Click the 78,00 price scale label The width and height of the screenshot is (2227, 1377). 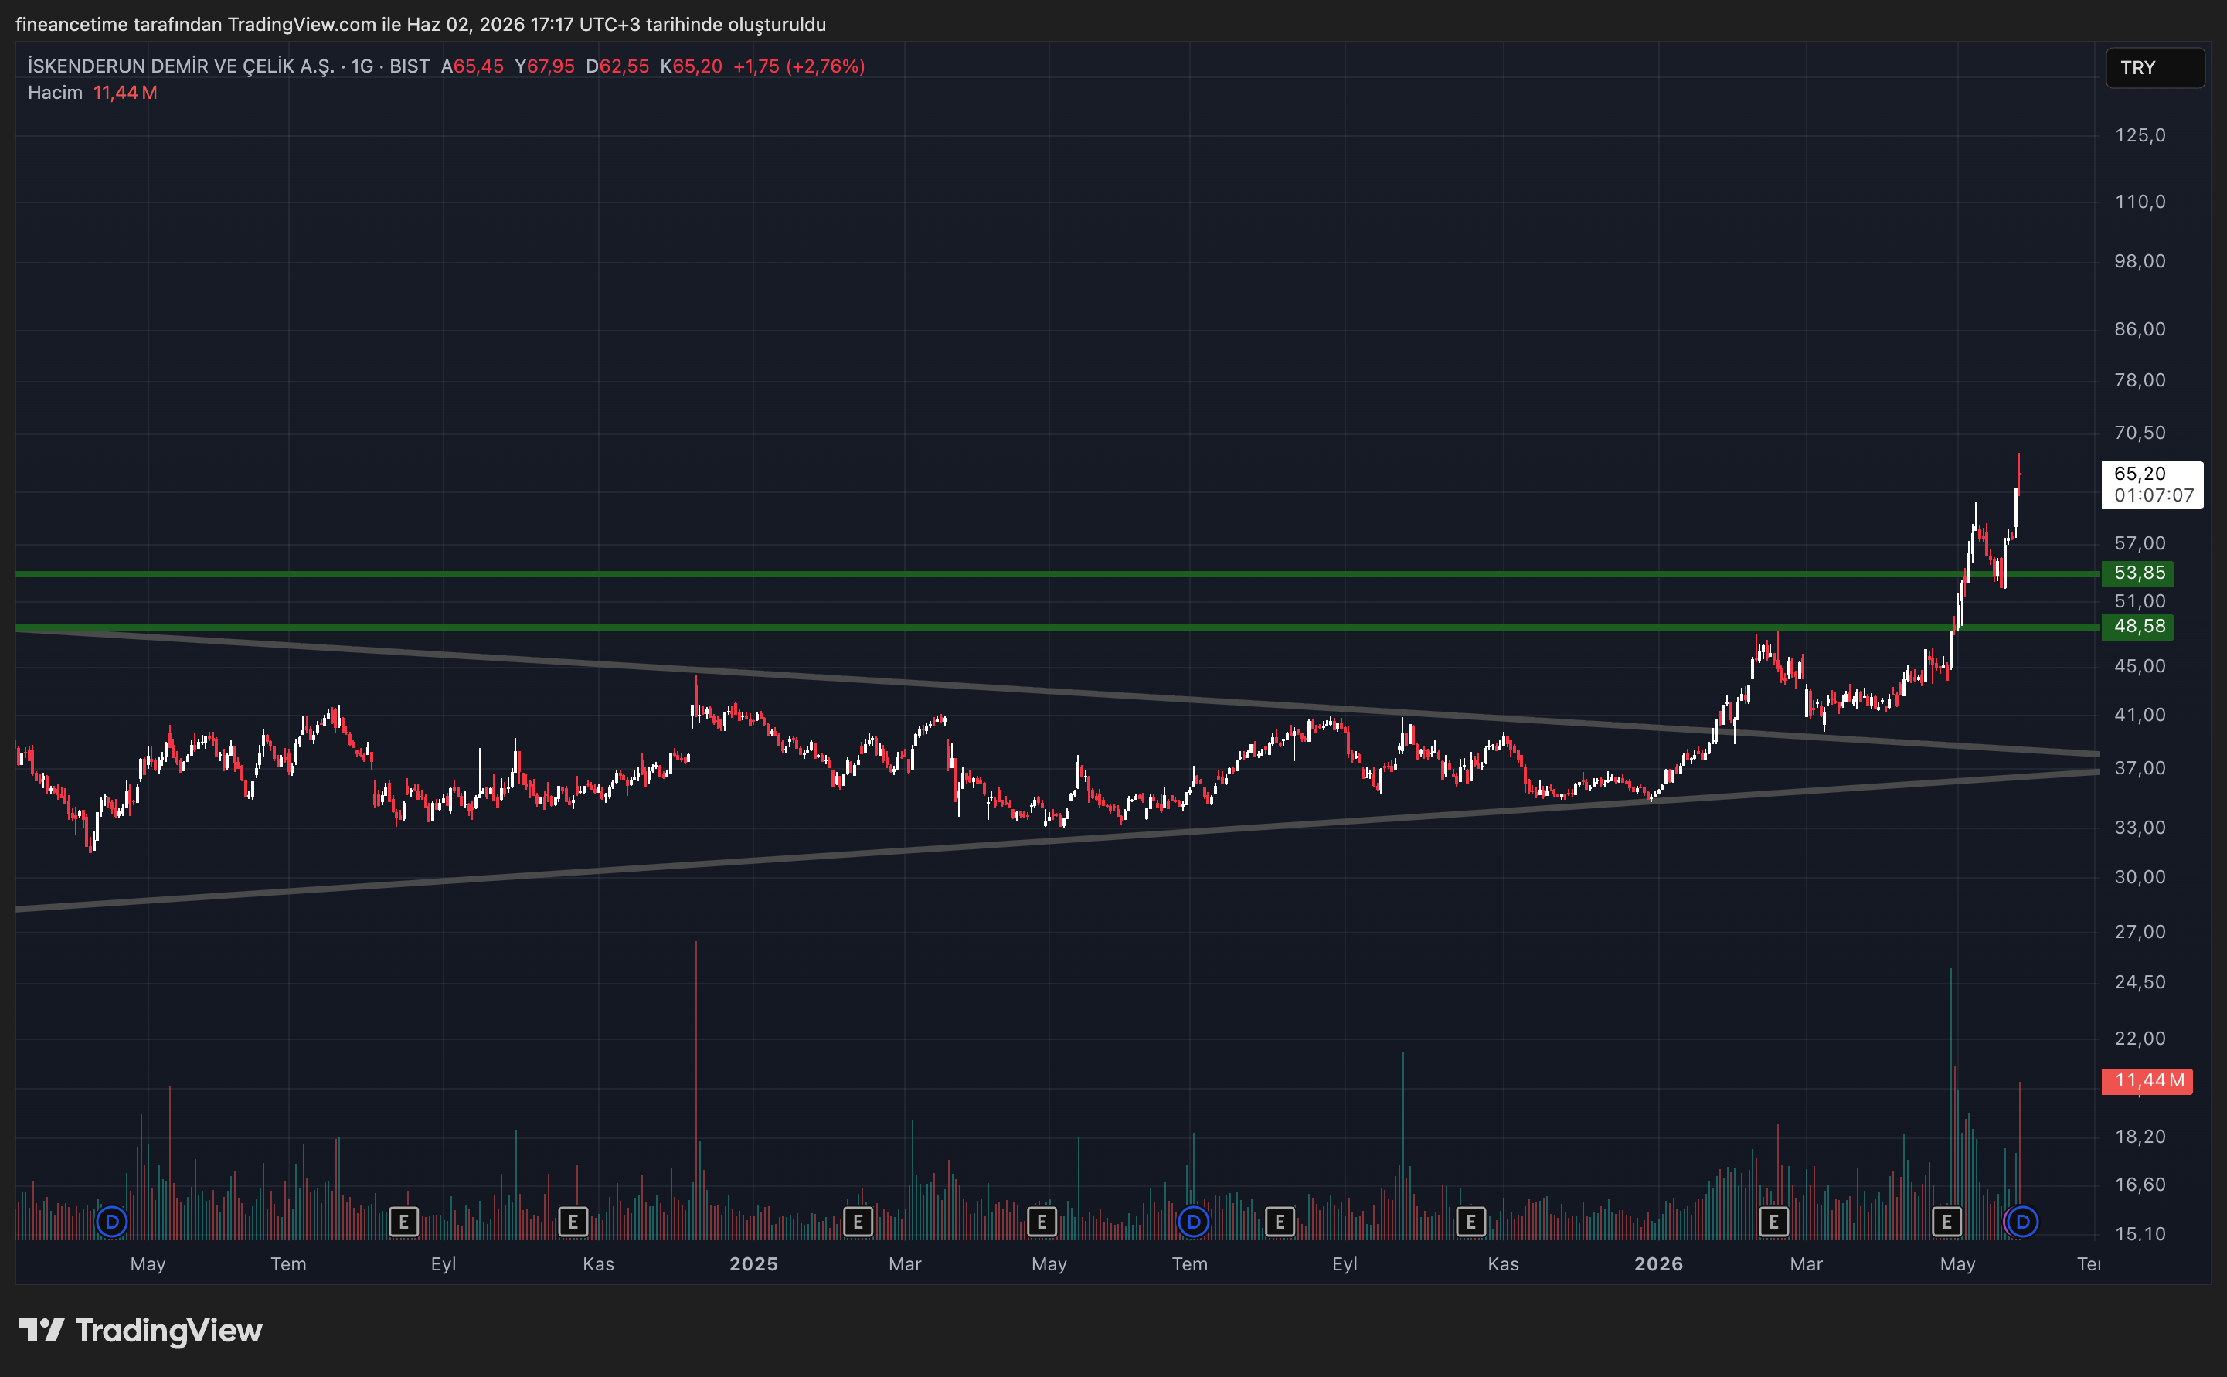pos(2140,379)
